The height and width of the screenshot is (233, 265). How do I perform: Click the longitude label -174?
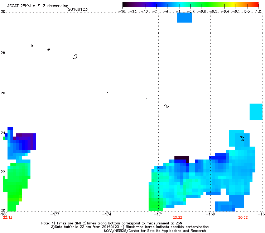(107, 214)
